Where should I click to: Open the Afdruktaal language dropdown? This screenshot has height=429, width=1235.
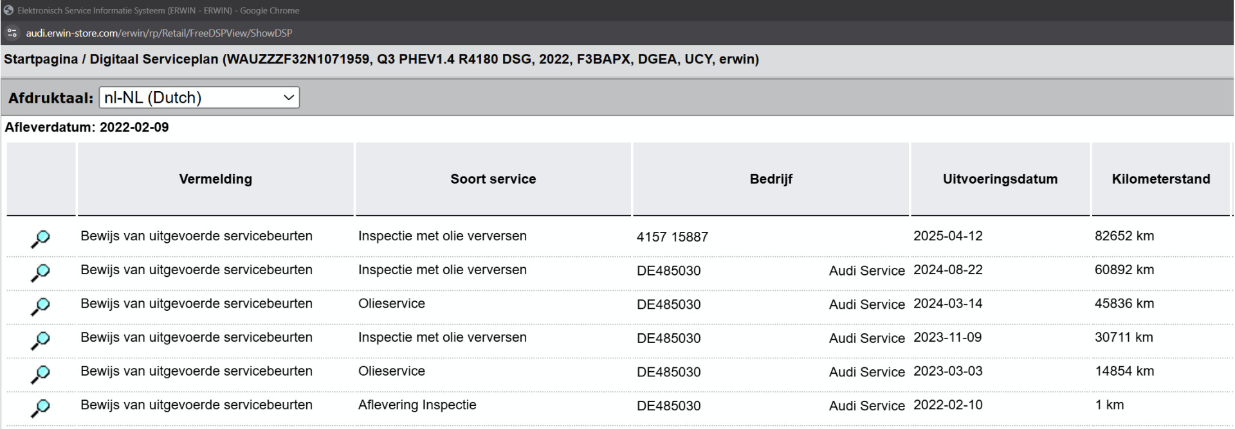[199, 98]
